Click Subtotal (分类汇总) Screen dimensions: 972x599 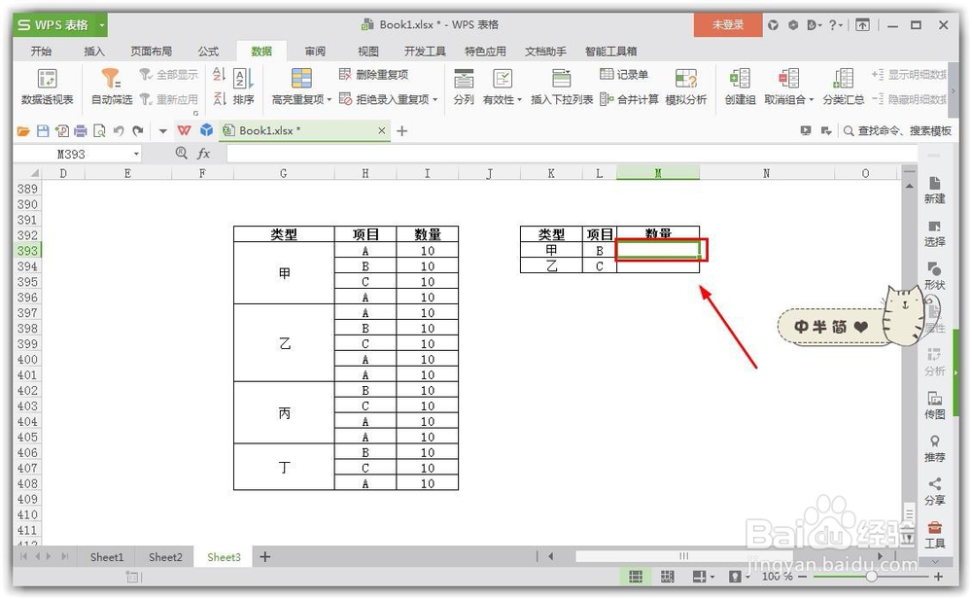pos(843,87)
